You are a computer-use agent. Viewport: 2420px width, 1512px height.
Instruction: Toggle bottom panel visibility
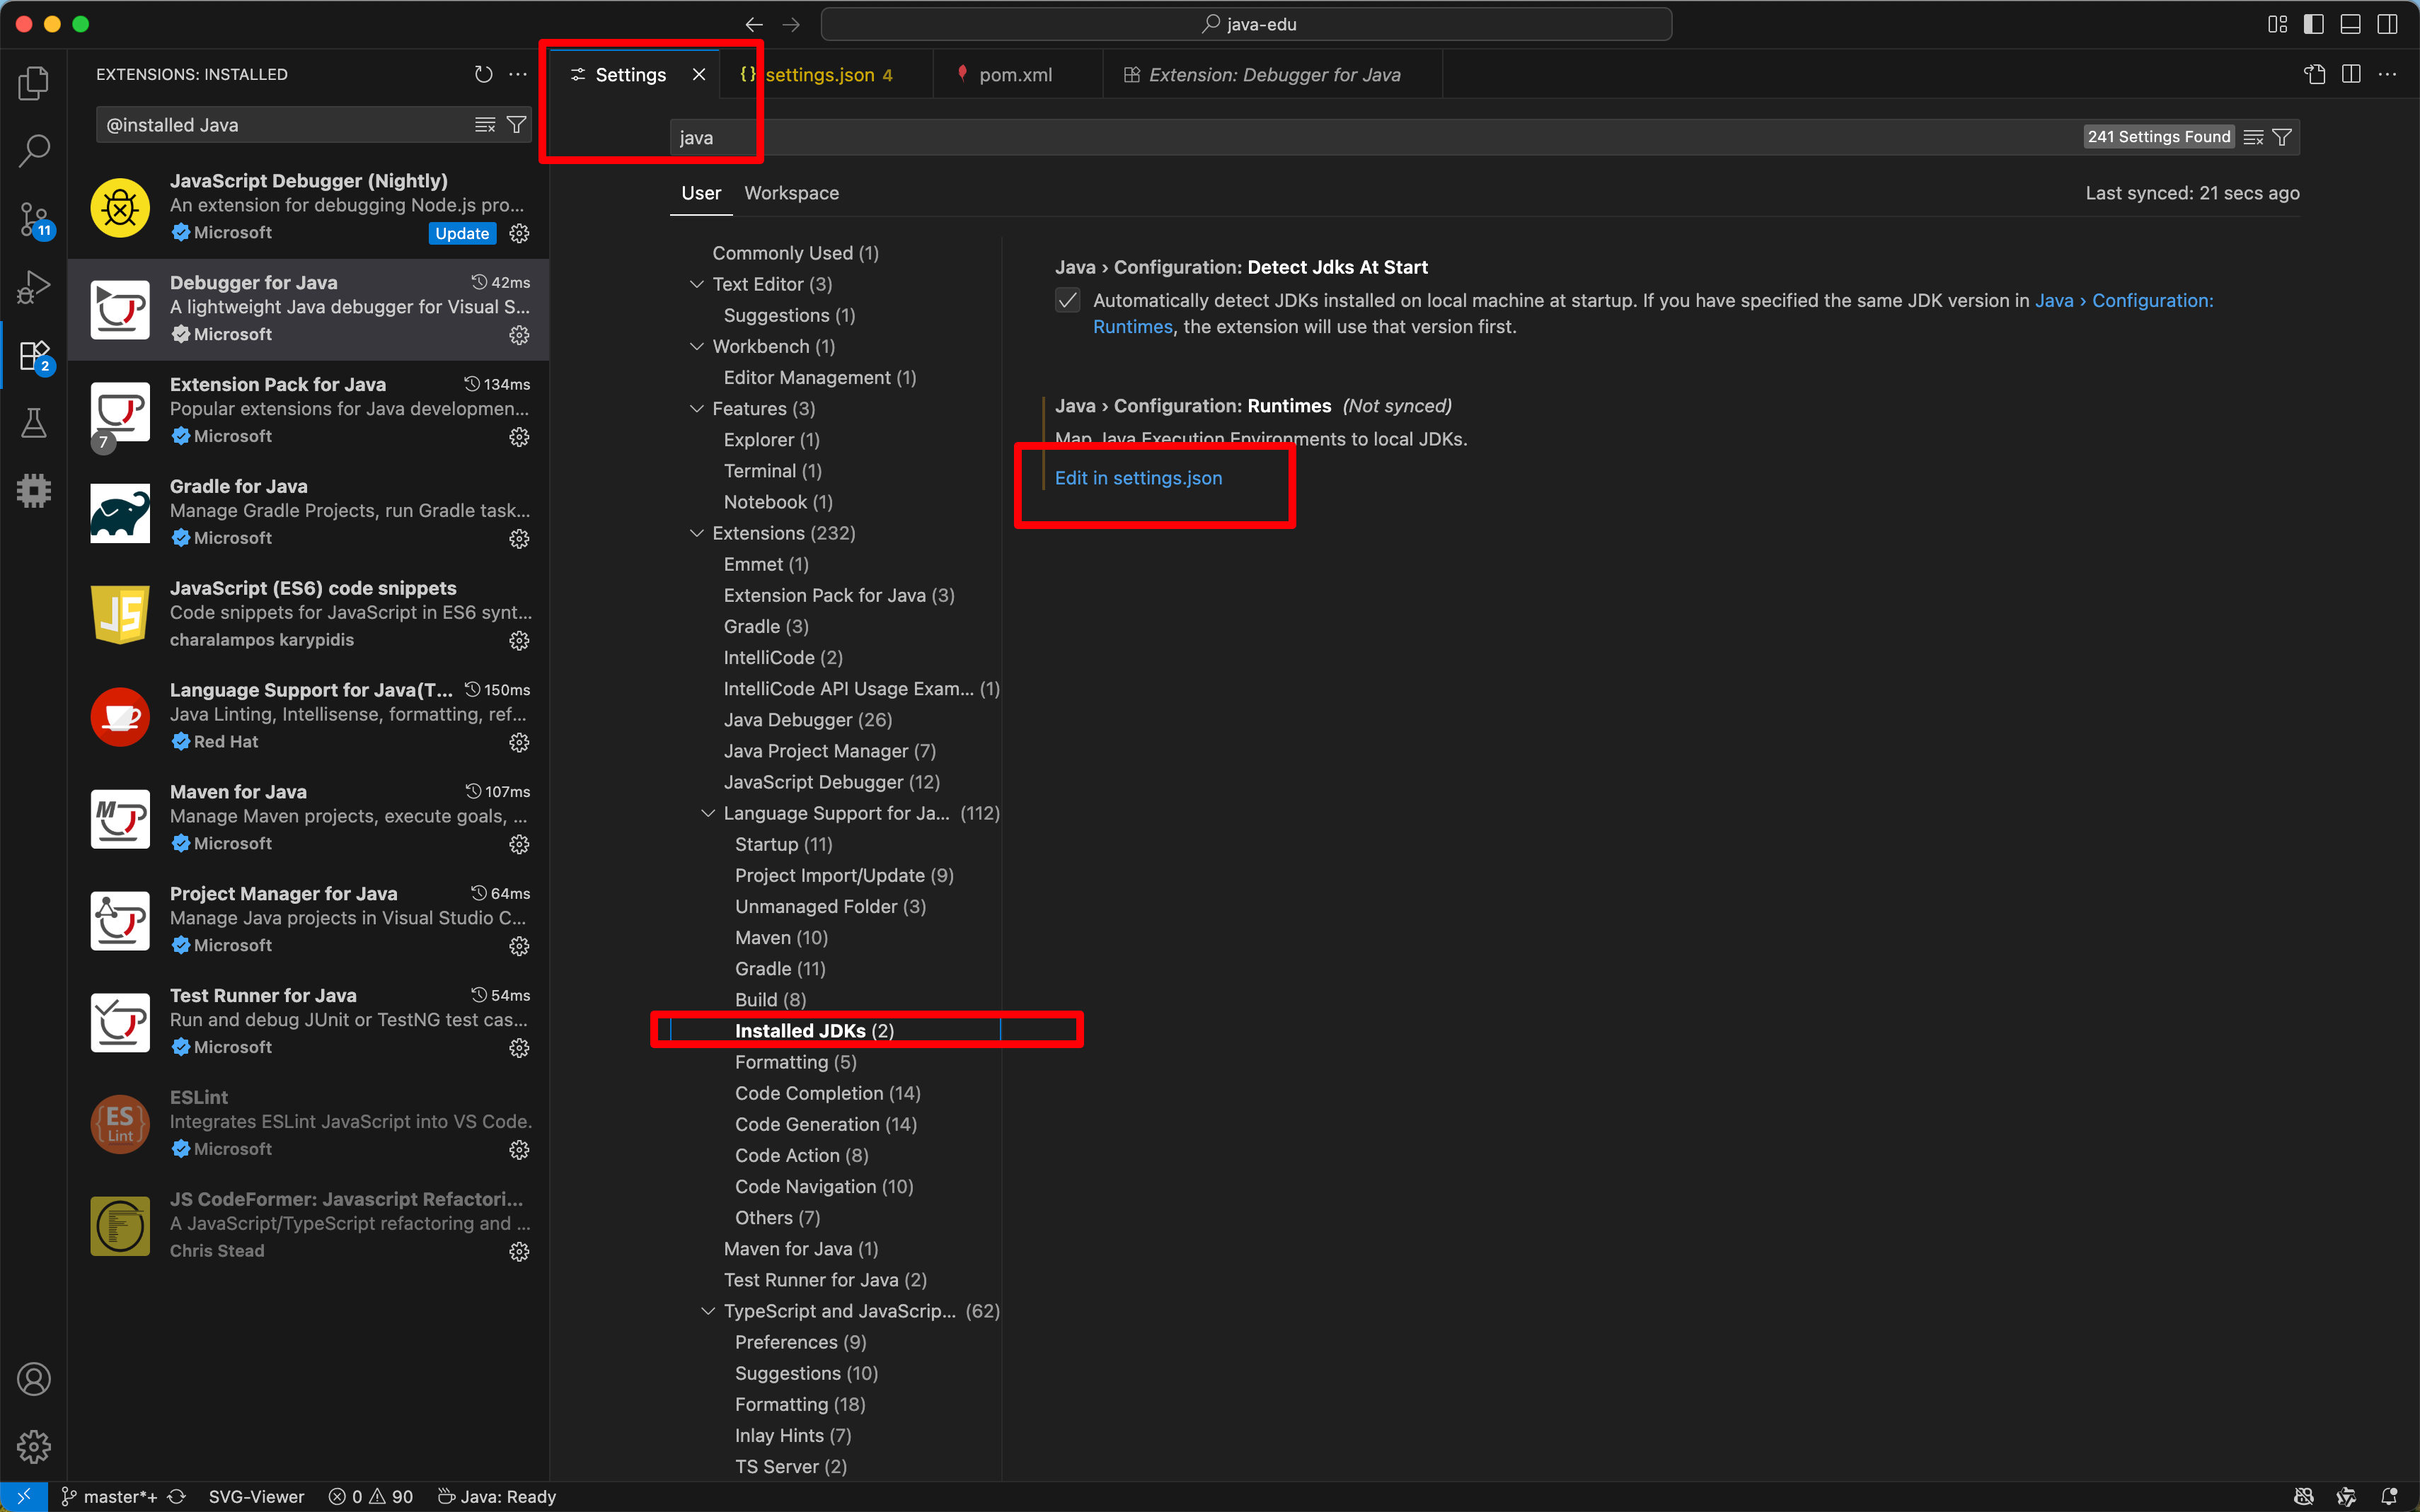[2350, 24]
